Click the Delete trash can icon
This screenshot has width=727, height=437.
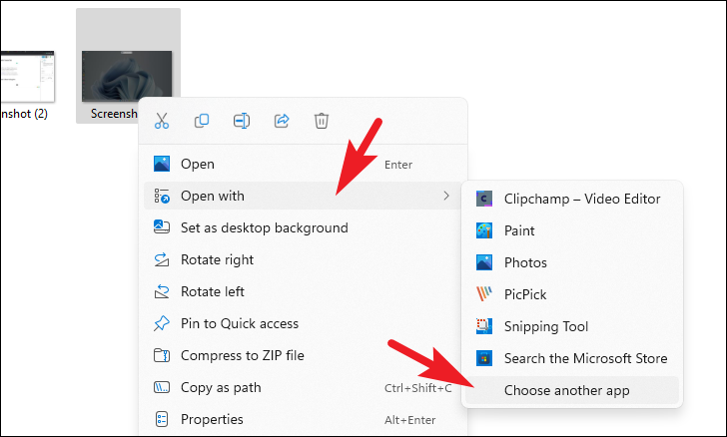pyautogui.click(x=322, y=121)
